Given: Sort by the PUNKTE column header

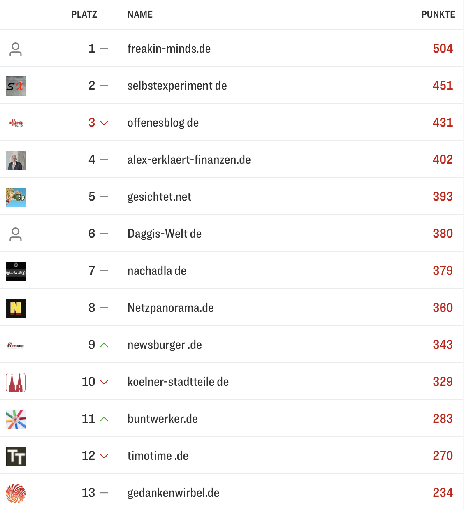Looking at the screenshot, I should (x=438, y=15).
